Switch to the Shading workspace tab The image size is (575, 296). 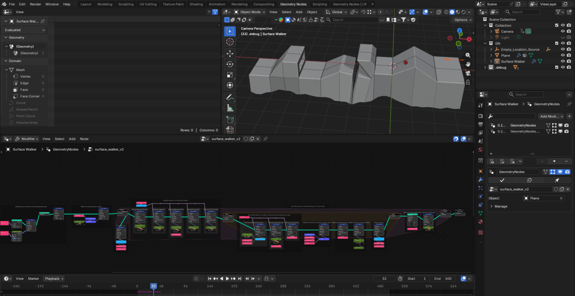pyautogui.click(x=196, y=4)
